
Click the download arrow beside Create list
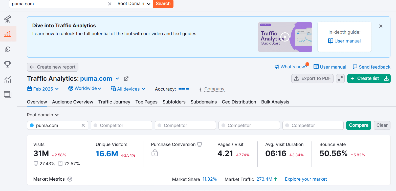386,78
